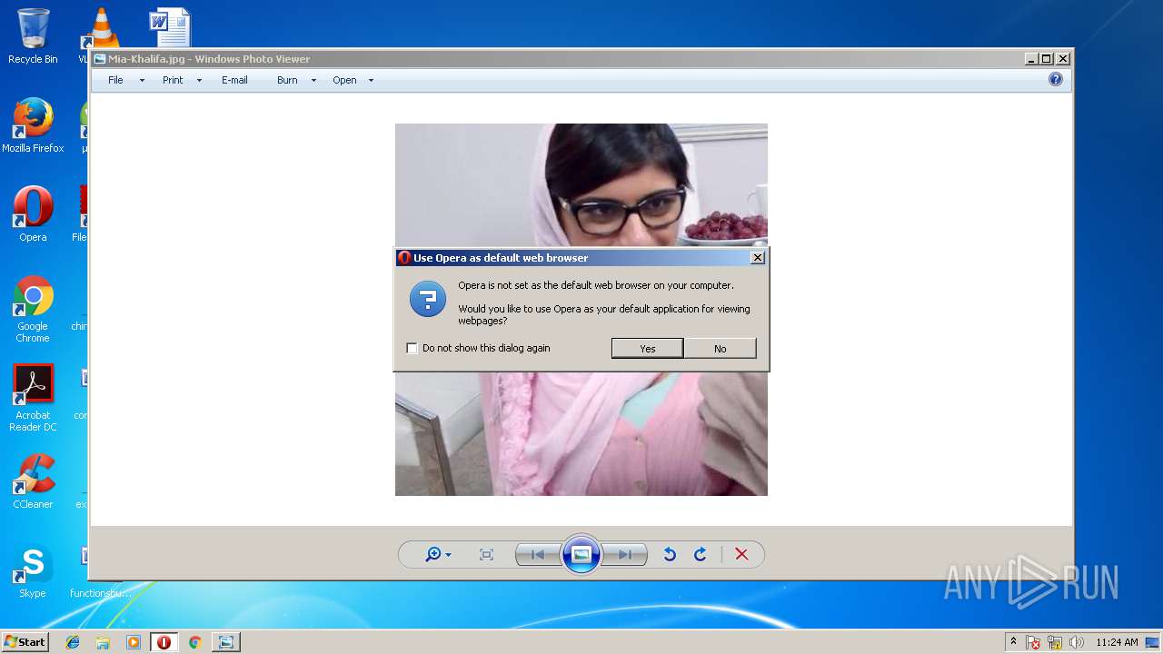The image size is (1163, 654).
Task: Click the Opera taskbar button
Action: [x=164, y=642]
